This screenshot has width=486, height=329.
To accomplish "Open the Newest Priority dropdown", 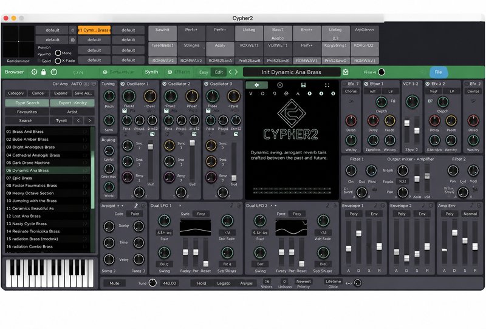I will pyautogui.click(x=303, y=282).
